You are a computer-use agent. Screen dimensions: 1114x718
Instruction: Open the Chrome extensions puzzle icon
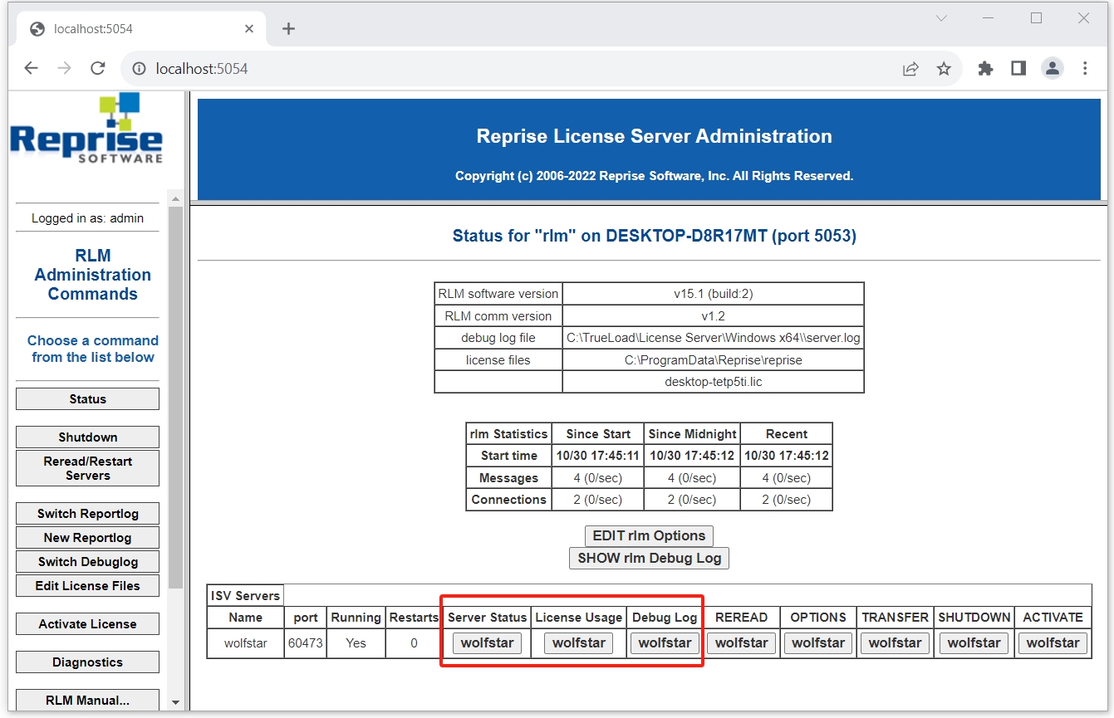[985, 69]
